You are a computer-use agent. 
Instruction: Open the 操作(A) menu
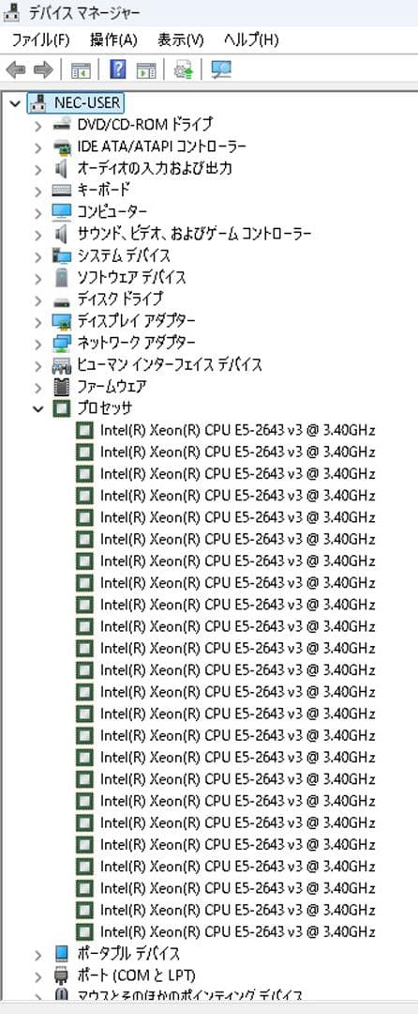pos(114,40)
